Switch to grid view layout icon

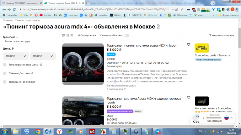point(68,35)
